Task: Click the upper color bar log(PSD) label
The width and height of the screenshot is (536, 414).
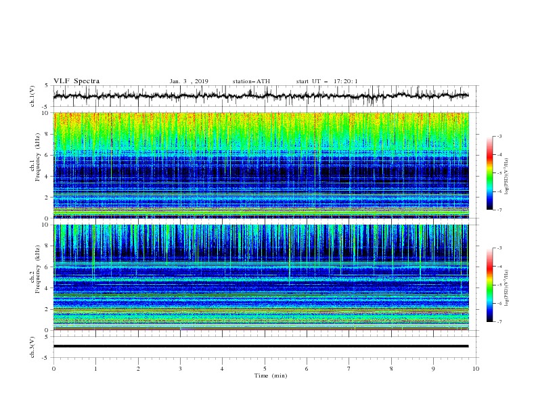Action: click(x=507, y=177)
